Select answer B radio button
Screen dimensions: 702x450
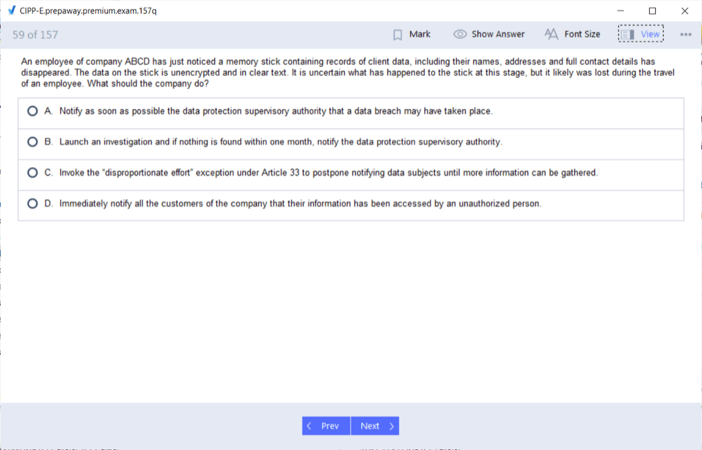[32, 142]
